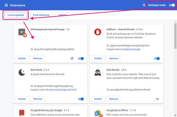Click the 'Google Dictionary (by Google)' title
Viewport: 177px width, 117px height.
(x=46, y=110)
